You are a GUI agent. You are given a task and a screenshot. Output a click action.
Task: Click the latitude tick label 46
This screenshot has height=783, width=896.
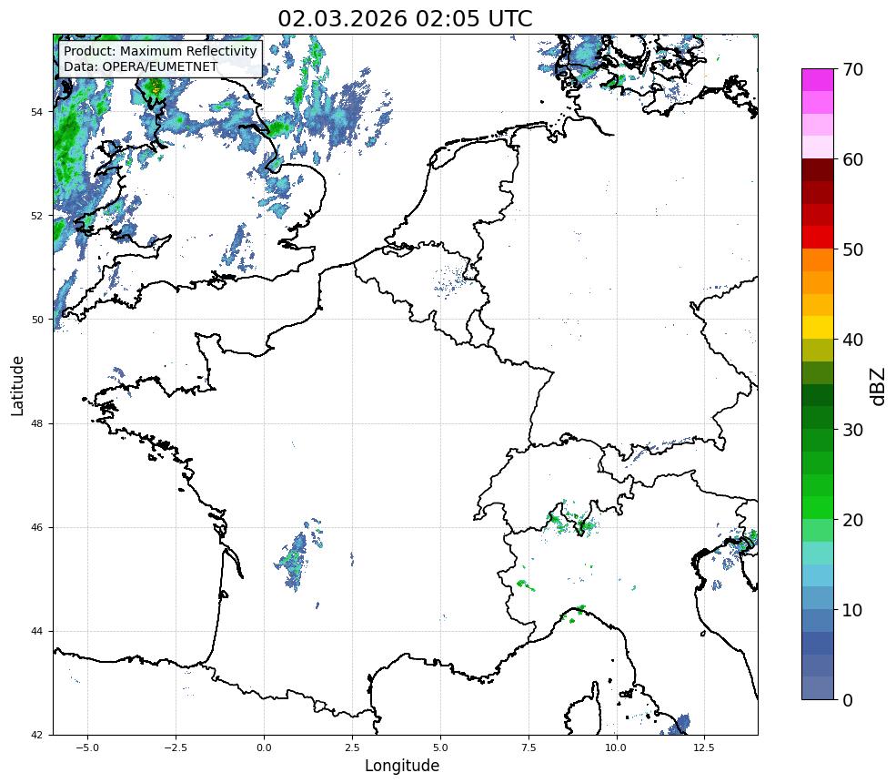pos(36,527)
